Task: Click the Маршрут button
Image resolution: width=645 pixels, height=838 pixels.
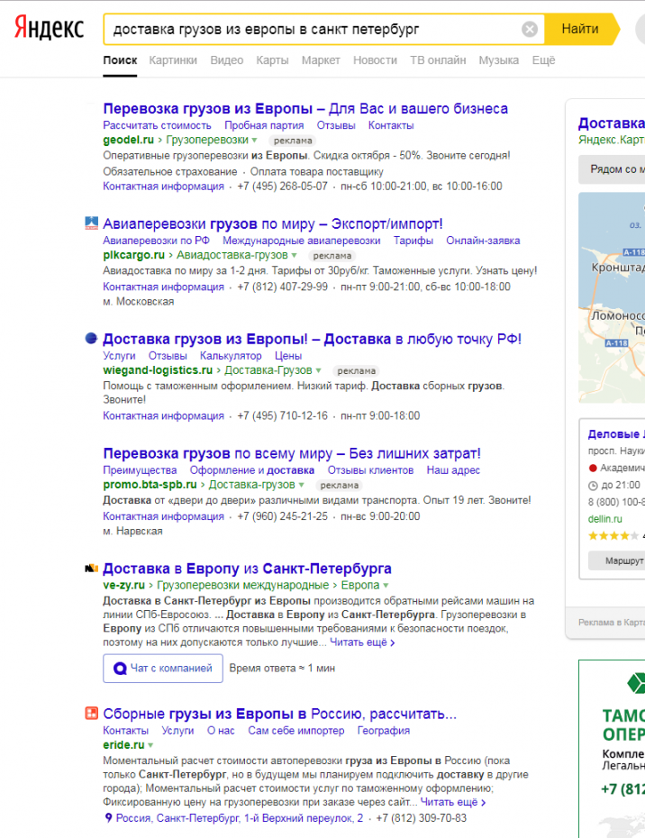Action: (x=618, y=560)
